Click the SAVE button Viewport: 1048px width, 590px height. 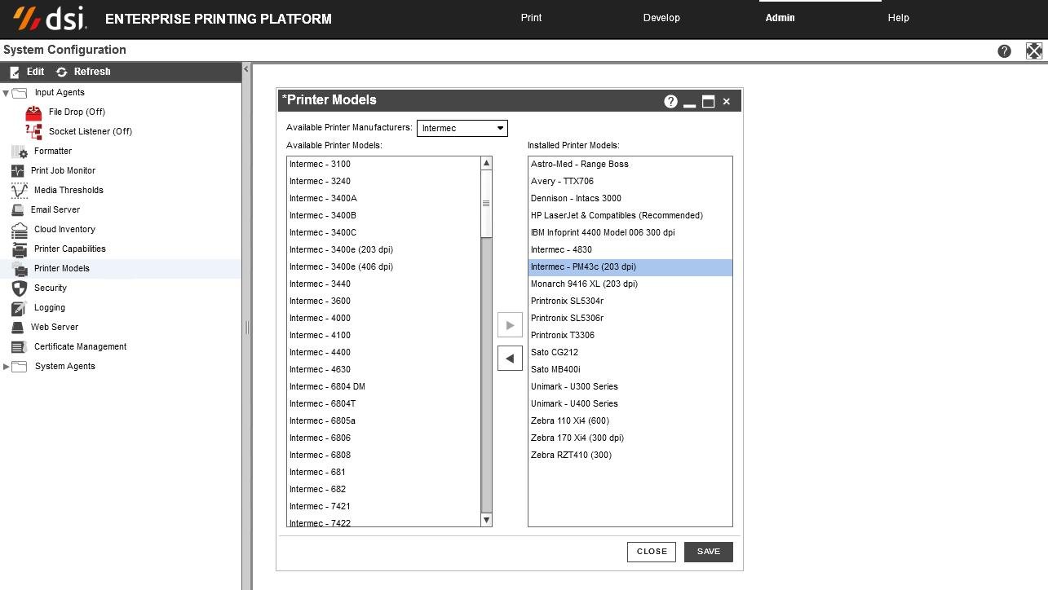[x=709, y=552]
